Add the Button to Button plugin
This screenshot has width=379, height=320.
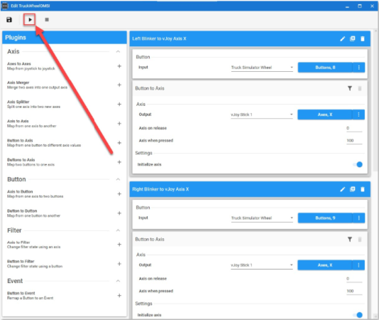[x=119, y=213]
